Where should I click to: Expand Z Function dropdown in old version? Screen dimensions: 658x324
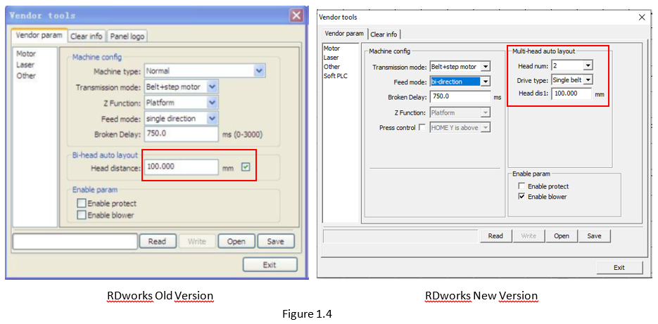182,103
